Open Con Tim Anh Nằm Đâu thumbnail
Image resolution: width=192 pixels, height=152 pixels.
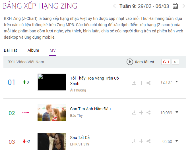tap(52, 113)
